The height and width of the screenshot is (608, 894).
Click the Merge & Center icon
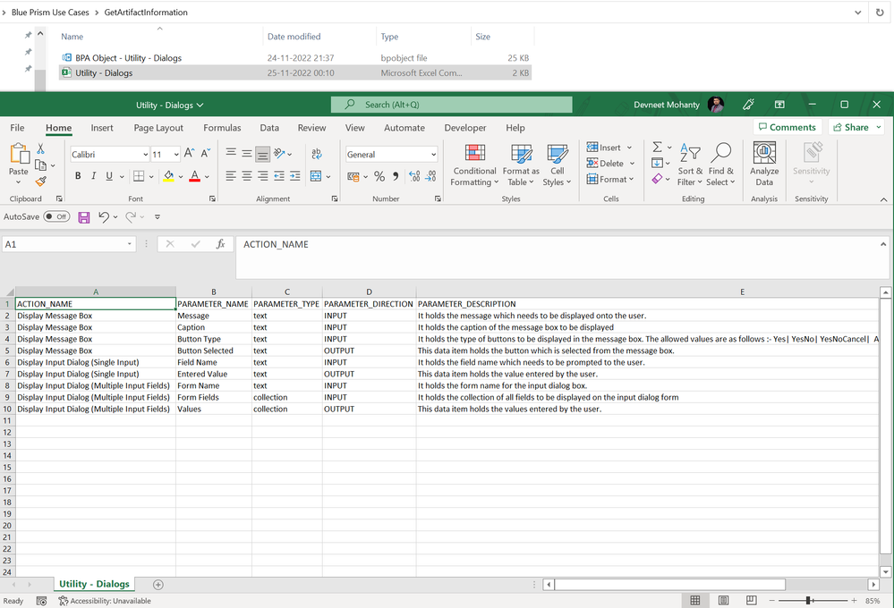316,176
